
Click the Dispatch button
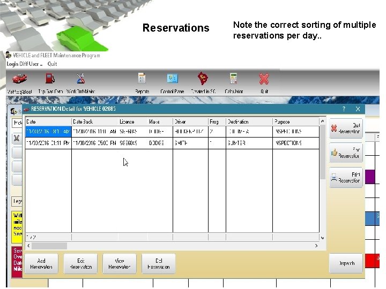point(346,263)
